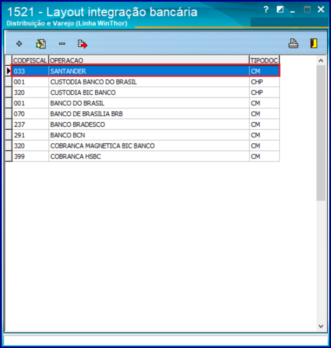Select the CUSTODIA BANCO DO BRASIL row
The height and width of the screenshot is (348, 331).
146,82
